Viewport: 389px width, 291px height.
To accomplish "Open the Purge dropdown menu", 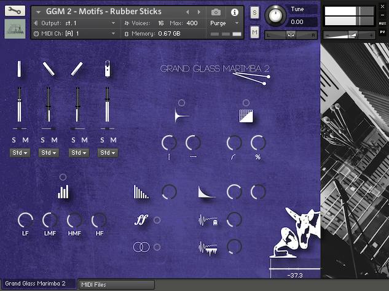I will 224,23.
